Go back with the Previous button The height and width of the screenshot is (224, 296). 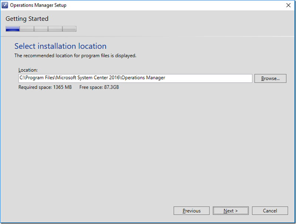(191, 211)
